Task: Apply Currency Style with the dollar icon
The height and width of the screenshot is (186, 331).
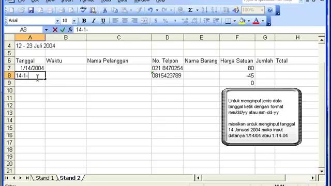Action: 156,21
